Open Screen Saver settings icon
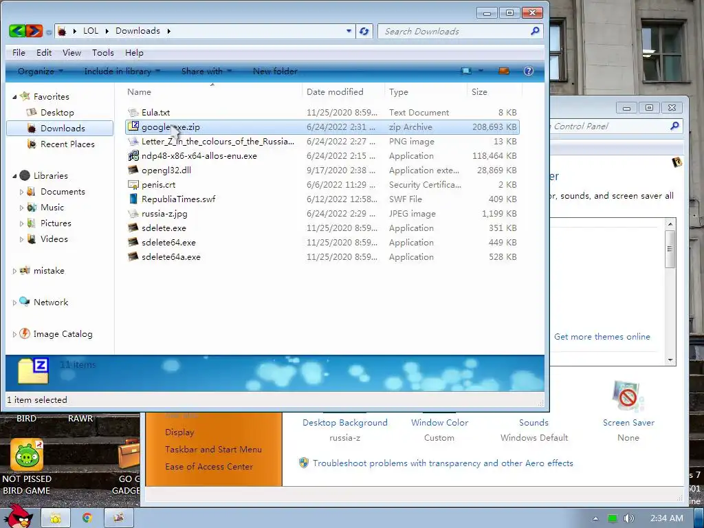The width and height of the screenshot is (704, 528). (628, 397)
